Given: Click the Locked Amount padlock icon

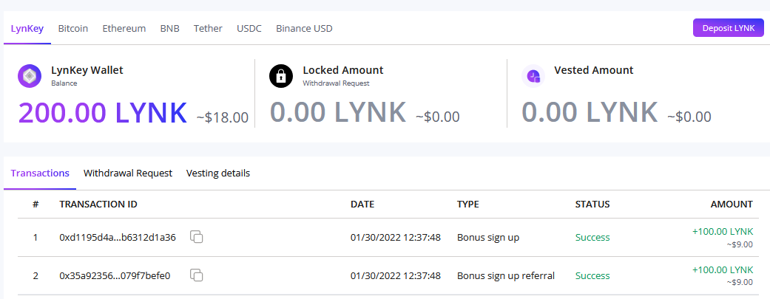Looking at the screenshot, I should [281, 76].
